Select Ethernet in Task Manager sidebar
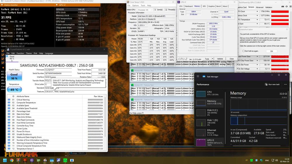 click(210, 133)
